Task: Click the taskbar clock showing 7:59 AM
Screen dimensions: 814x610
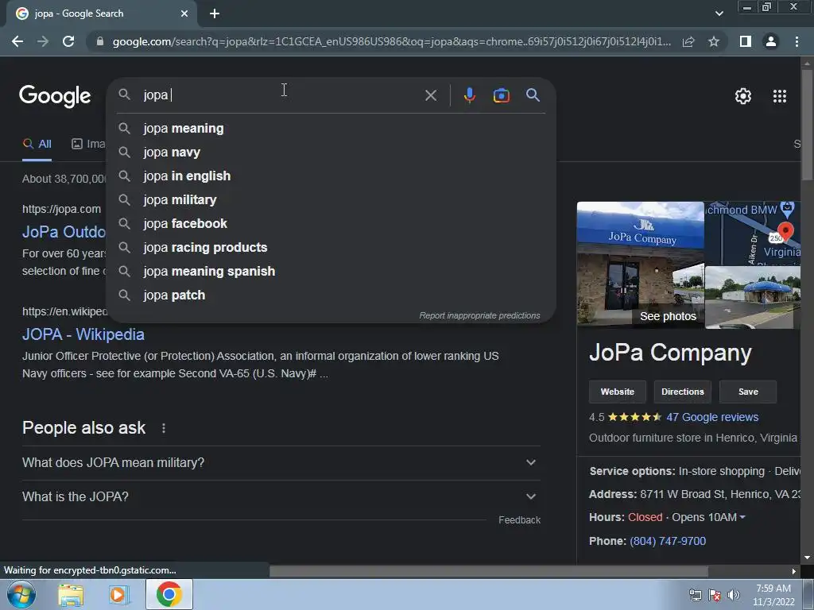Action: pyautogui.click(x=773, y=595)
